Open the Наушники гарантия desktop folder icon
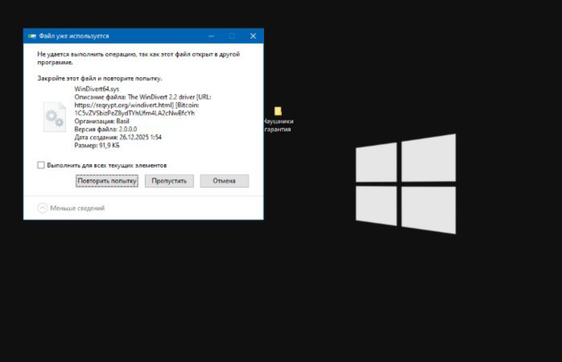Viewport: 562px width, 362px height. coord(277,120)
